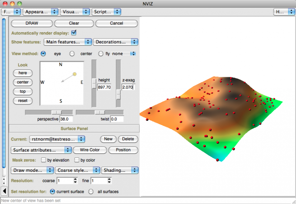Image resolution: width=296 pixels, height=204 pixels.
Task: Click the z-exag value input field
Action: click(128, 88)
